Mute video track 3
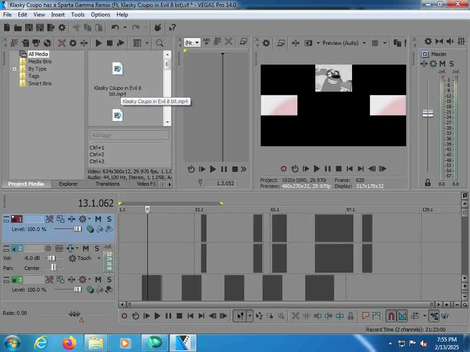The width and height of the screenshot is (470, 352). click(98, 280)
